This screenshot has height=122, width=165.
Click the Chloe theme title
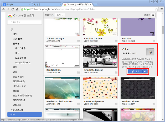coord(125,49)
